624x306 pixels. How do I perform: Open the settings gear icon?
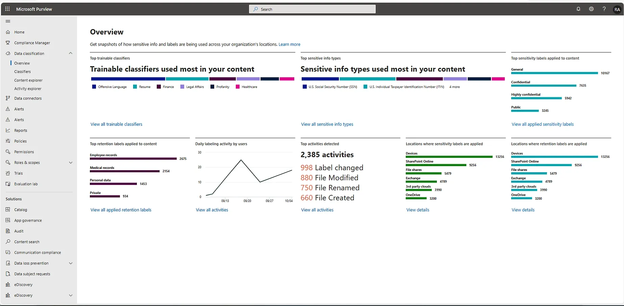(x=591, y=9)
